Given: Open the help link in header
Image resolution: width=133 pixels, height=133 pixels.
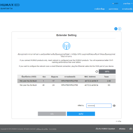Looking at the screenshot, I should [x=127, y=9].
